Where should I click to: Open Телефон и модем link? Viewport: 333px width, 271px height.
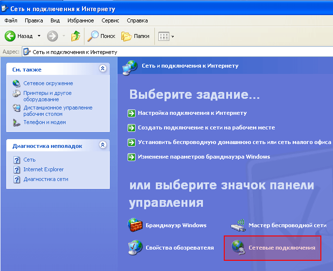click(45, 122)
